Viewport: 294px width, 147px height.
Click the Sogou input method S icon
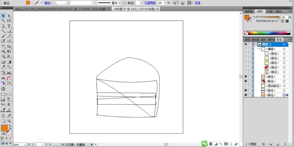(204, 144)
